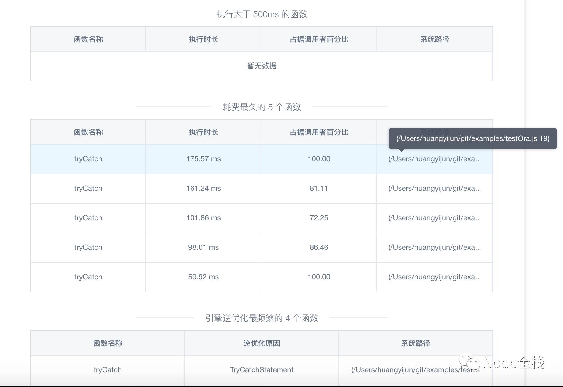The height and width of the screenshot is (387, 563).
Task: Click the '86.46' percentage cell
Action: click(319, 247)
